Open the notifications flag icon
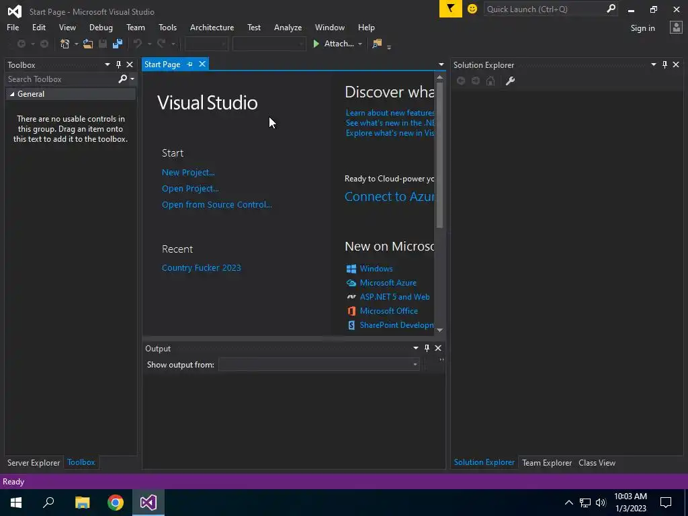The width and height of the screenshot is (688, 516). pyautogui.click(x=451, y=9)
